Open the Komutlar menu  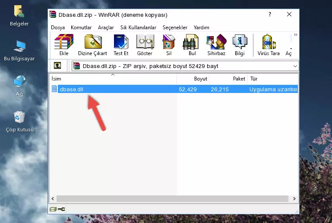click(x=81, y=28)
